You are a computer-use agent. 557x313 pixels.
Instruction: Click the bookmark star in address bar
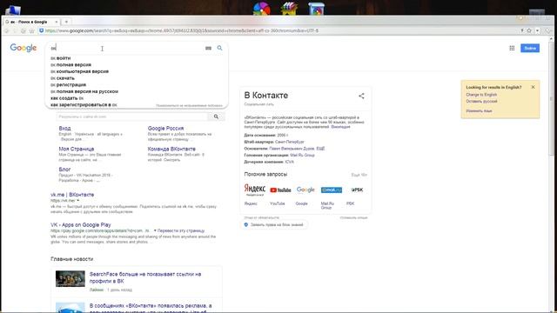pyautogui.click(x=529, y=31)
